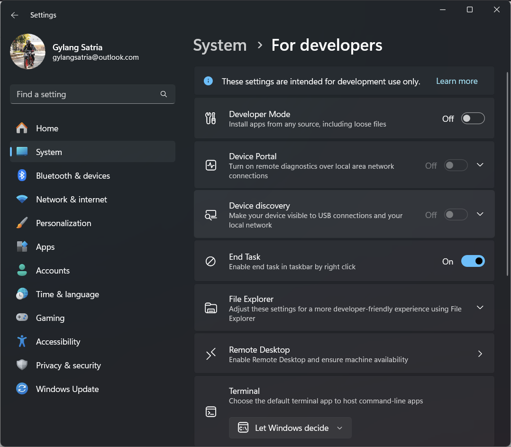
Task: Open the Let Windows decide dropdown
Action: (x=290, y=428)
